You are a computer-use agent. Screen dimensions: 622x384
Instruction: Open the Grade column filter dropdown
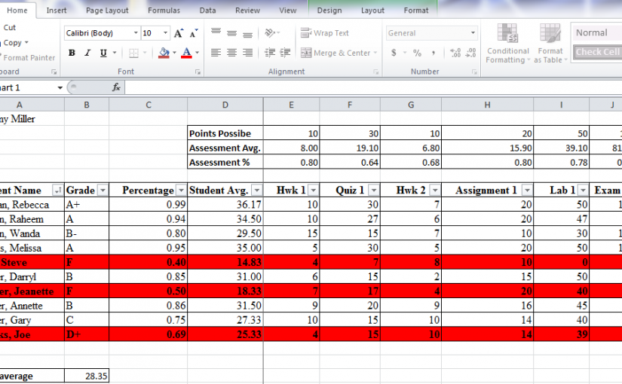pyautogui.click(x=103, y=190)
